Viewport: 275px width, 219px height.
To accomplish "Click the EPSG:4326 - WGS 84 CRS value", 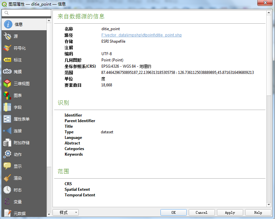I will (126, 66).
